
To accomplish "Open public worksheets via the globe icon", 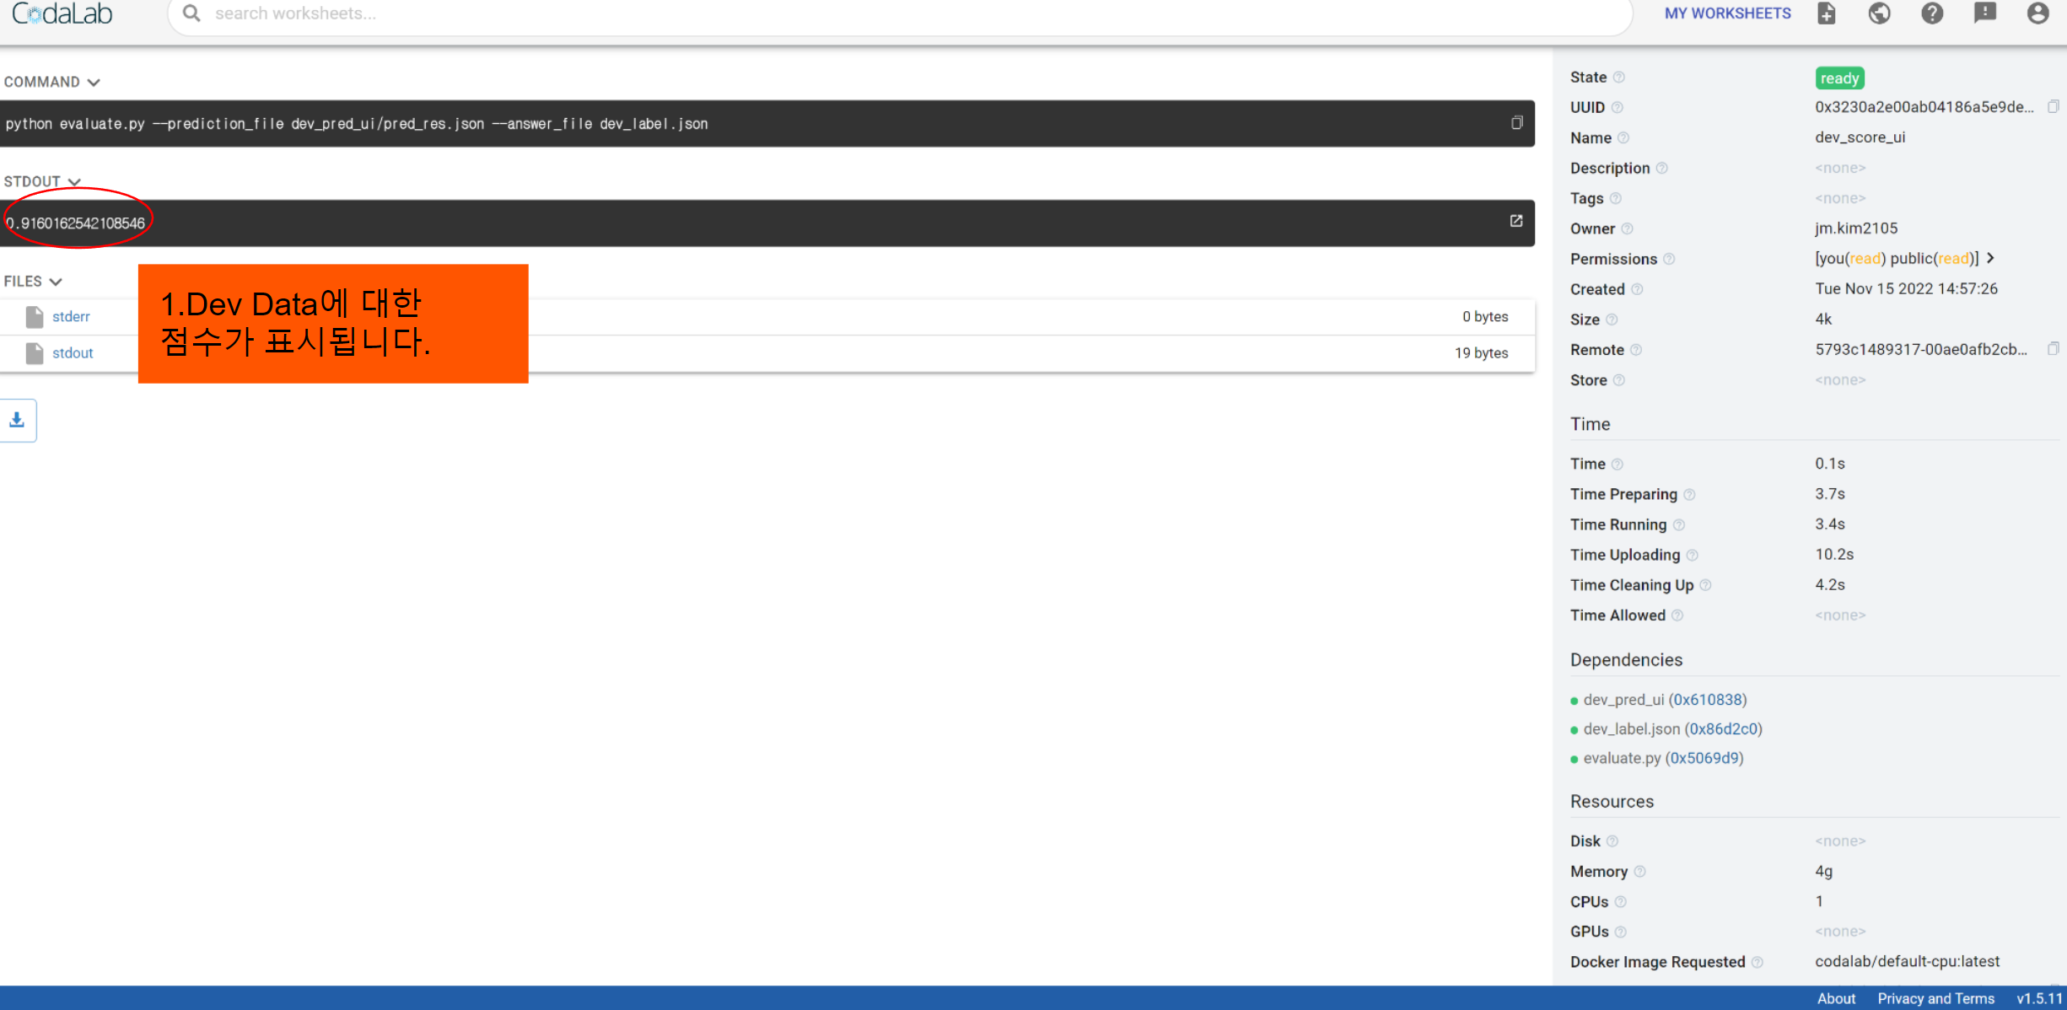I will [1879, 13].
